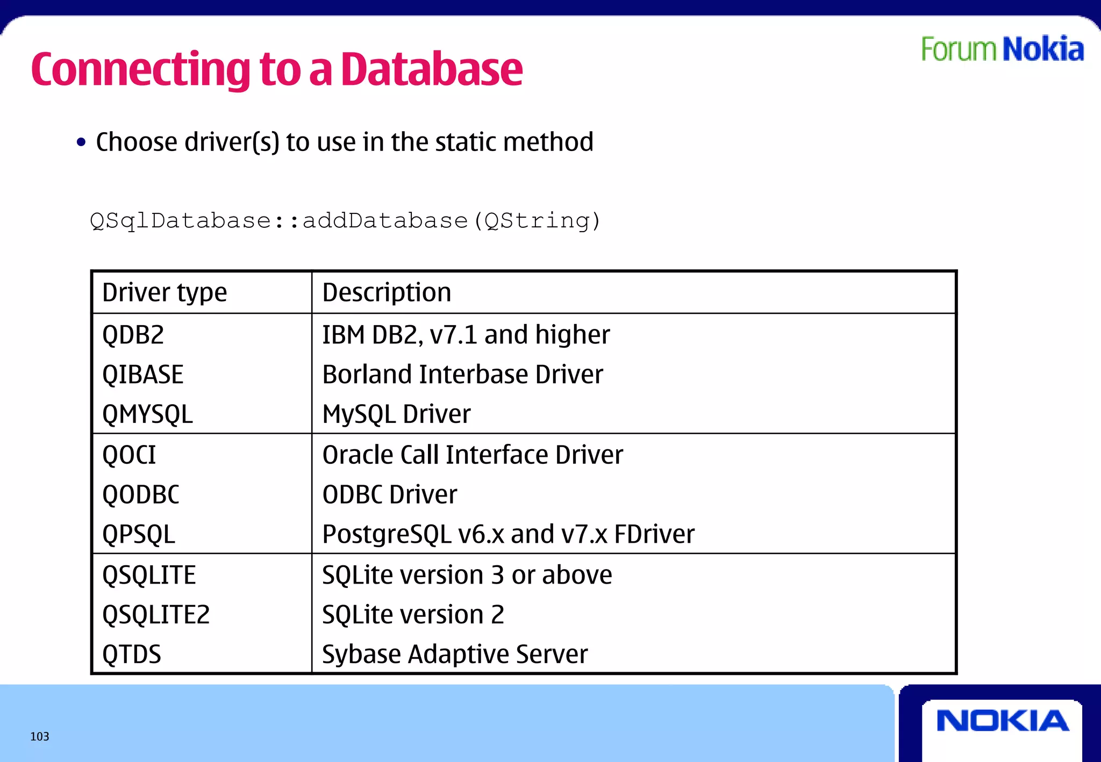The height and width of the screenshot is (762, 1101).
Task: Click the NOKIA logo in footer
Action: tap(1003, 721)
